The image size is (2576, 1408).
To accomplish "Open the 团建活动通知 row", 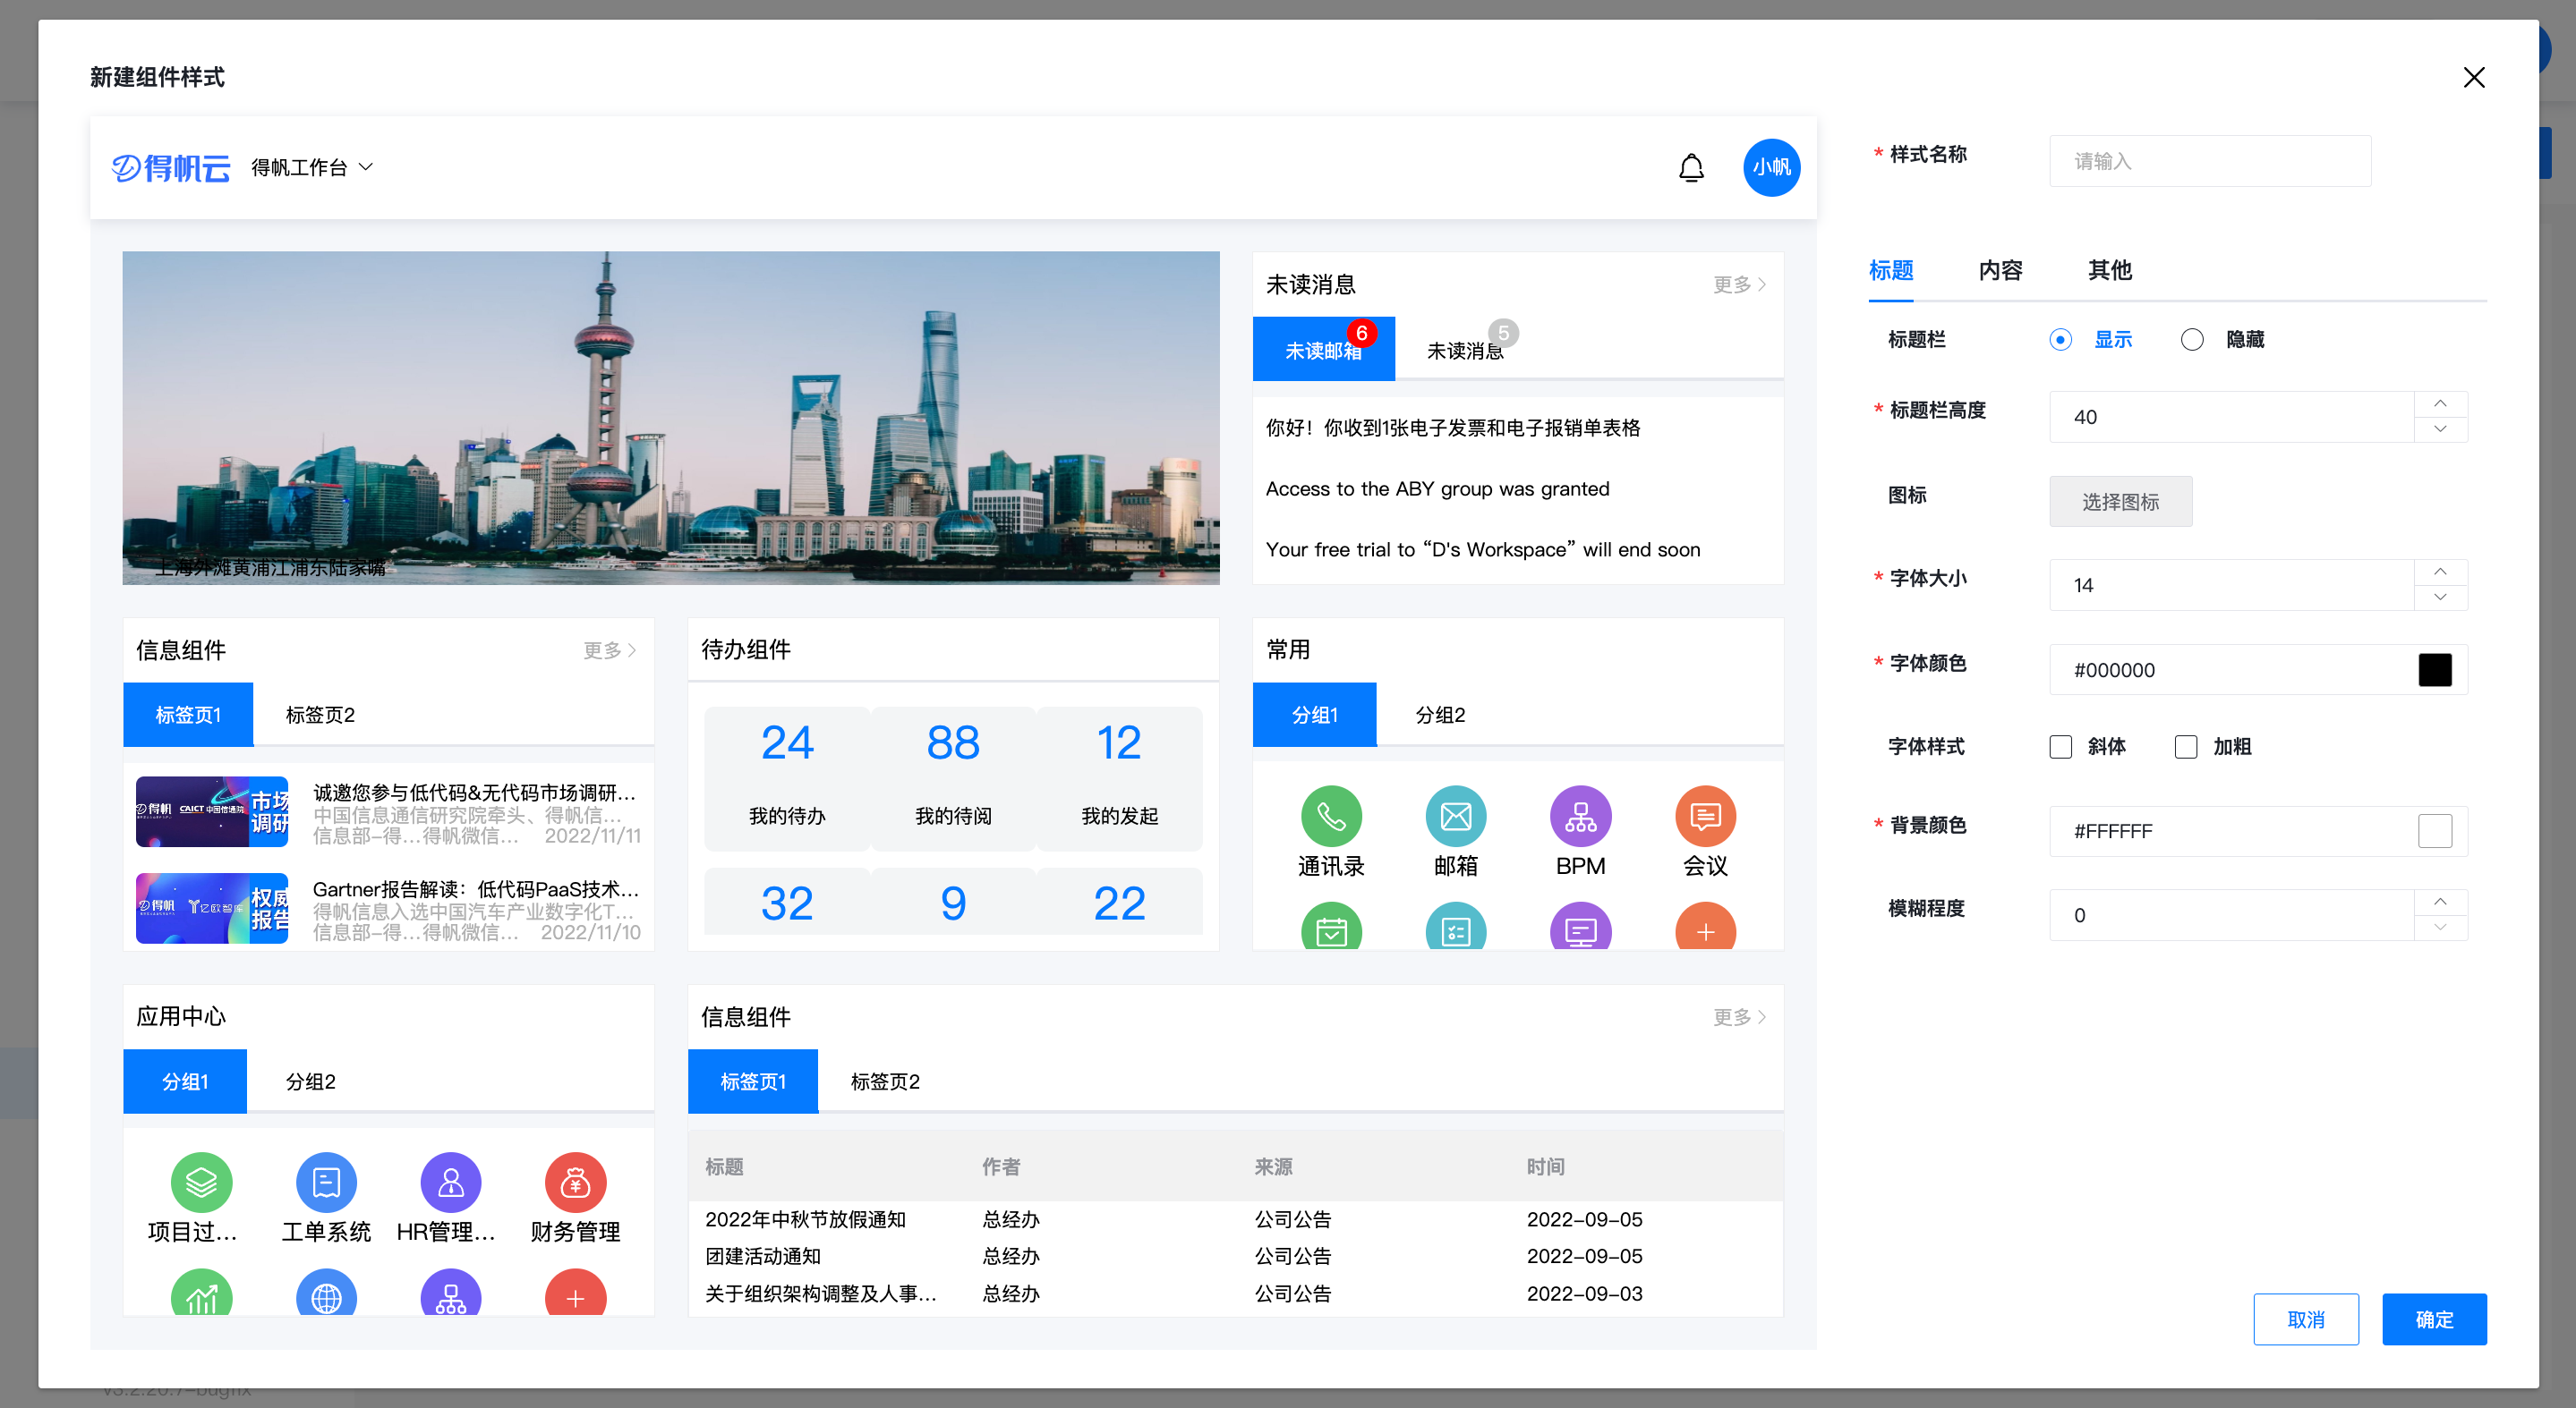I will [1235, 1256].
